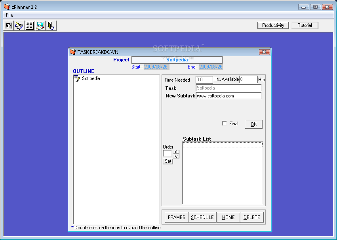Click the Hrs. Available field
The image size is (337, 240).
coord(248,79)
